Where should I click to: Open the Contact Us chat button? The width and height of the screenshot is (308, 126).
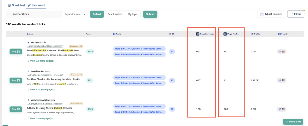pyautogui.click(x=293, y=122)
